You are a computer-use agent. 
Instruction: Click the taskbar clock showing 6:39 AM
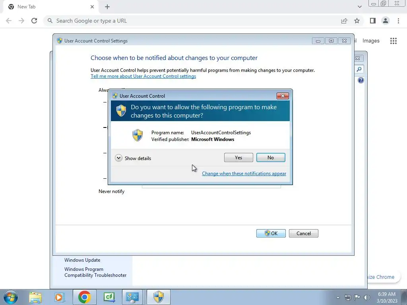pyautogui.click(x=387, y=297)
